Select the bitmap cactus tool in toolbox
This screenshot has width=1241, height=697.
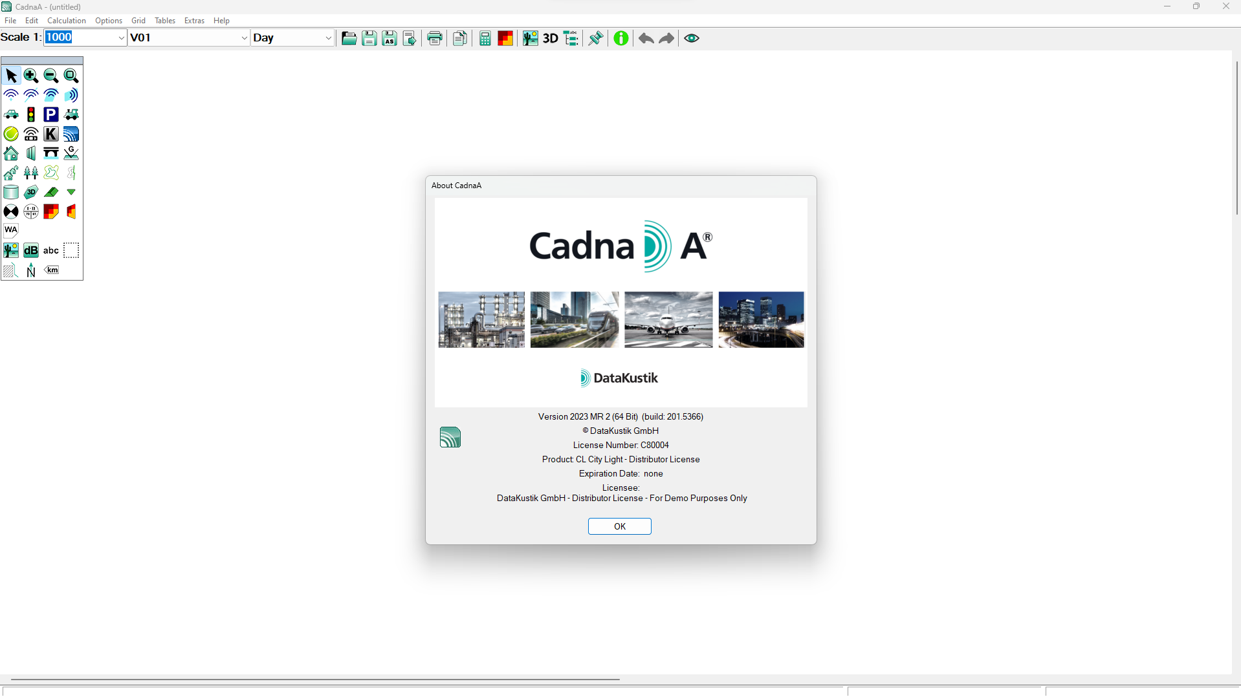point(11,250)
